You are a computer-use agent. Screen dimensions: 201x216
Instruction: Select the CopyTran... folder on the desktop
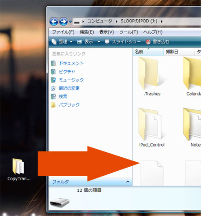19,169
